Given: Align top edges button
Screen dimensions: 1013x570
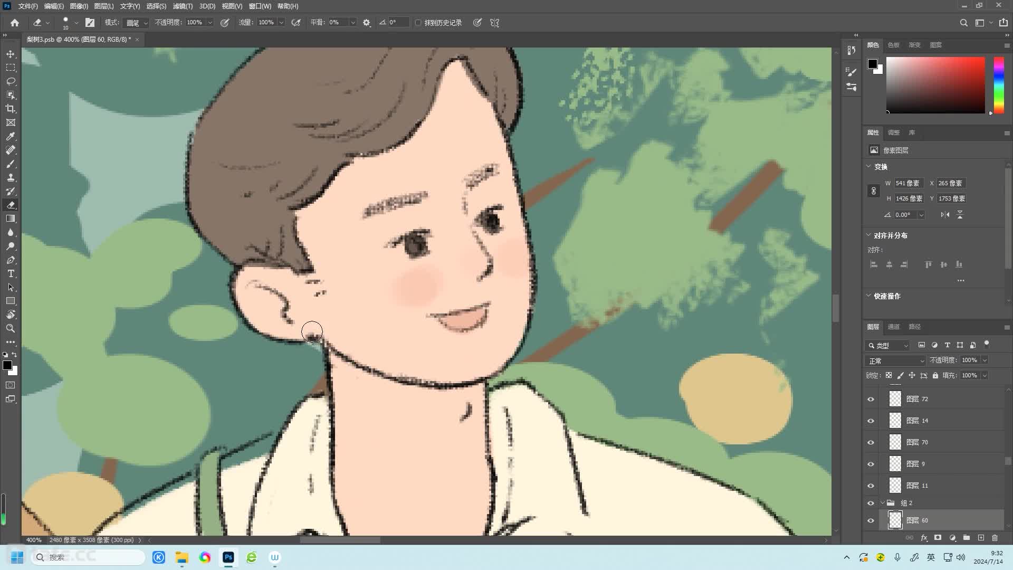Looking at the screenshot, I should pos(928,264).
